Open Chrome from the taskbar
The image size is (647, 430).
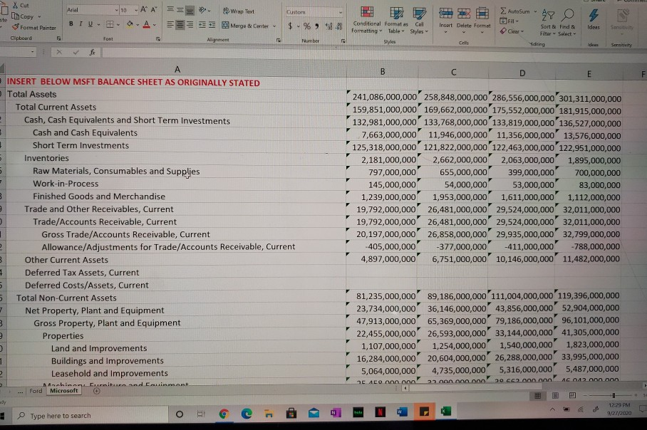224,414
